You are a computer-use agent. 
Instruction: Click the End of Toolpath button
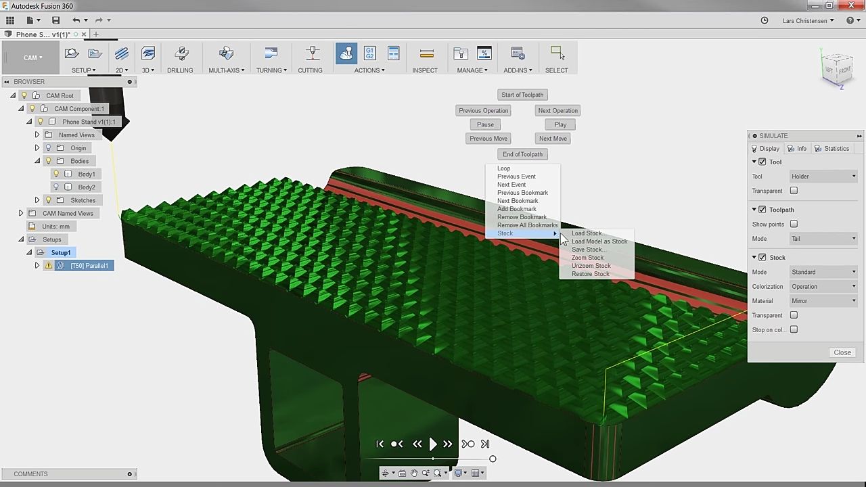(x=522, y=154)
